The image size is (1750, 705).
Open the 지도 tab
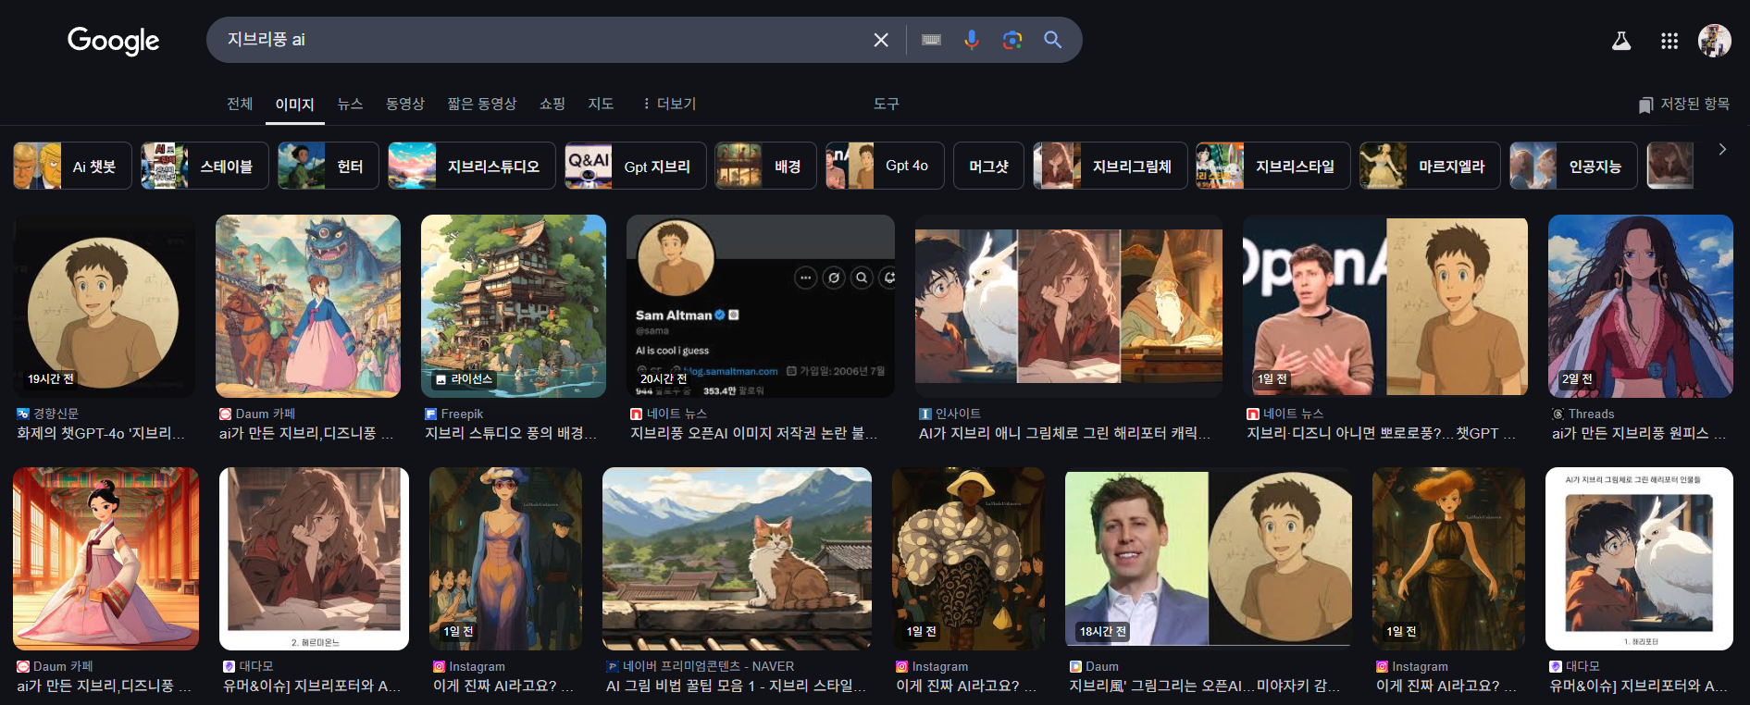pyautogui.click(x=602, y=104)
